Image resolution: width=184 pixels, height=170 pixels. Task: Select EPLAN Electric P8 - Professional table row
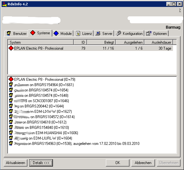pyautogui.click(x=90, y=48)
